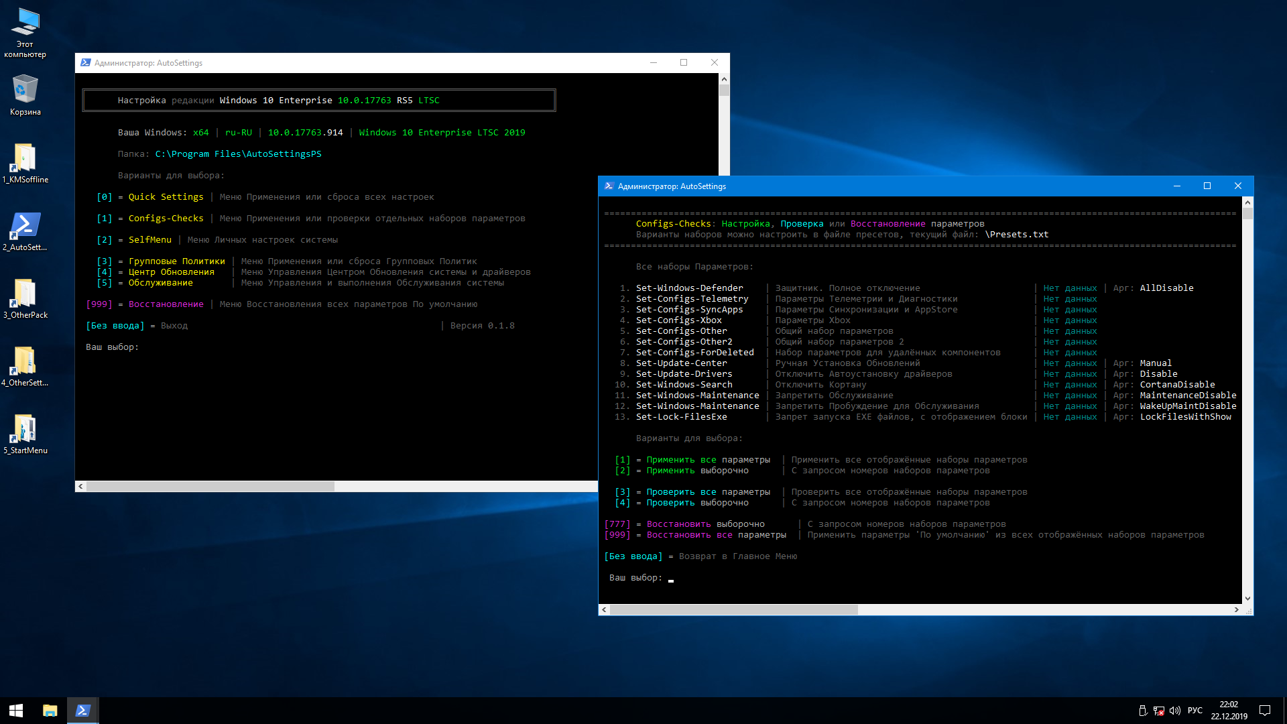1287x724 pixels.
Task: Click the front window's horizontal scrollbar right arrow
Action: [x=1236, y=610]
